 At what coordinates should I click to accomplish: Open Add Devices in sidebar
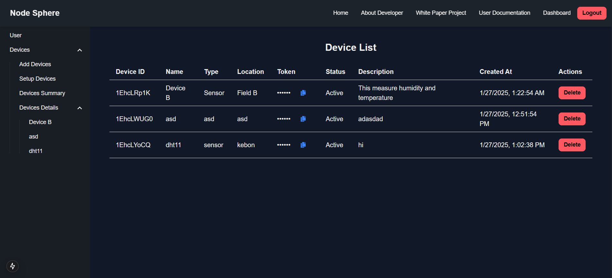point(35,64)
